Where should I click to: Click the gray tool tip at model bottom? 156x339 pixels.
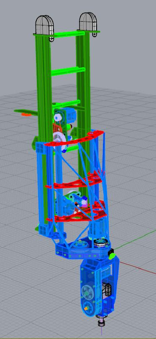point(101,320)
